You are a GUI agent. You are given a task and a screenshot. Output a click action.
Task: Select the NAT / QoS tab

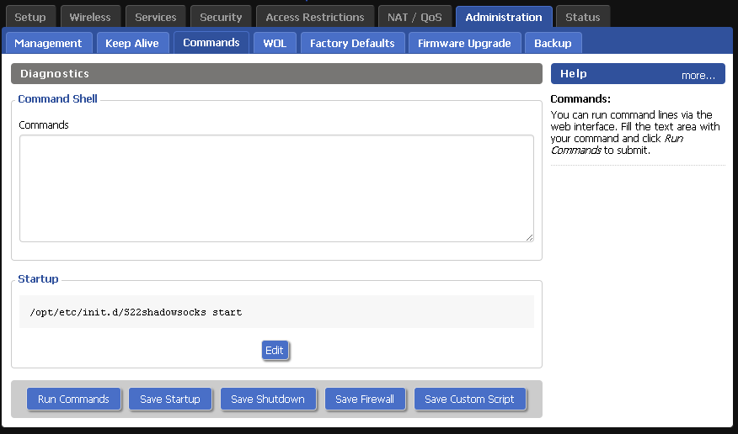pyautogui.click(x=414, y=17)
